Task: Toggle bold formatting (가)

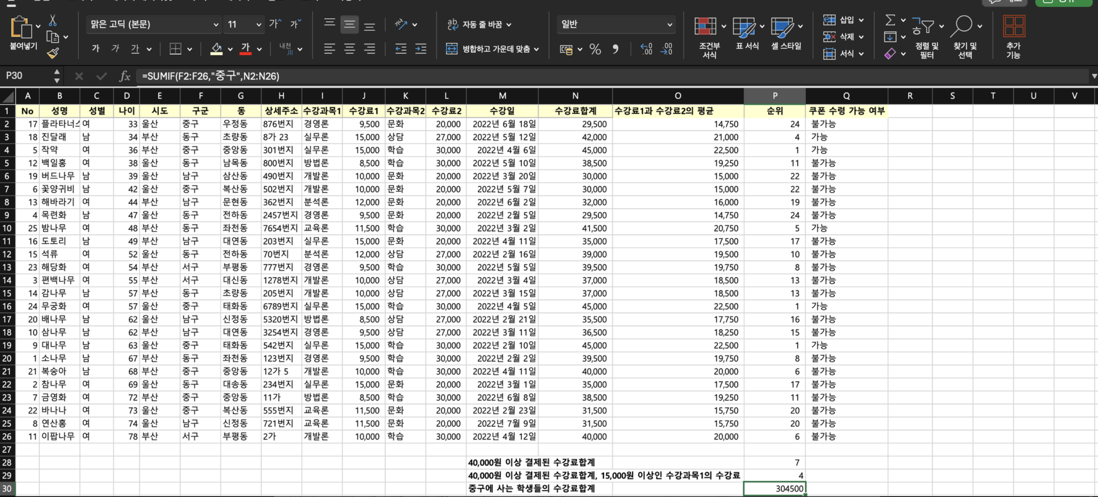Action: [x=95, y=48]
